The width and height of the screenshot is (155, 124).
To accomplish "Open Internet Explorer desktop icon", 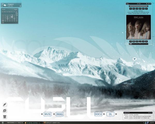I will [x=5, y=111].
